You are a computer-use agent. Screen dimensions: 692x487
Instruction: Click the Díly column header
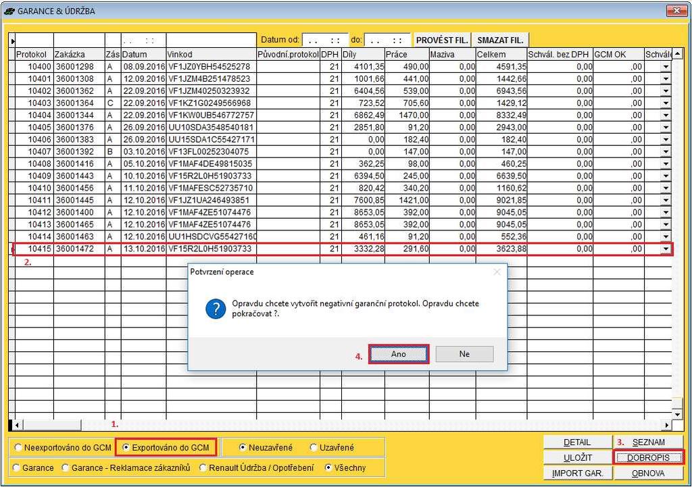[363, 54]
